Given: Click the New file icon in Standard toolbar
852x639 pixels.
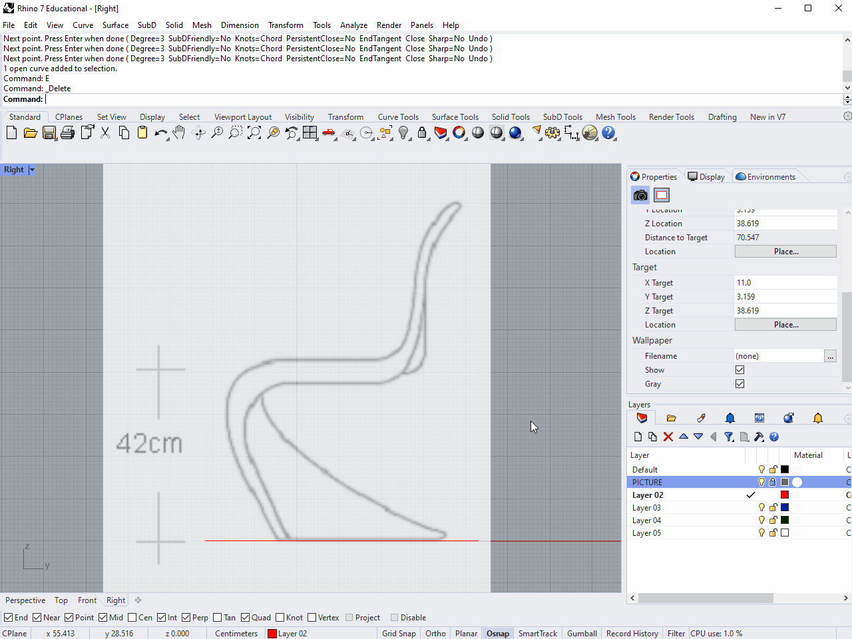Looking at the screenshot, I should point(11,132).
